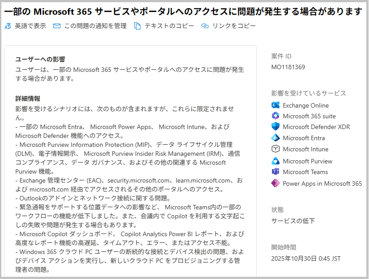Image resolution: width=369 pixels, height=279 pixels.
Task: Click the Microsoft Teams icon
Action: point(276,172)
